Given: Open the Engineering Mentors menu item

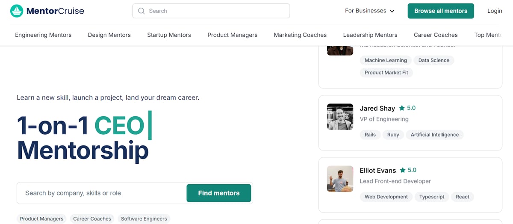Looking at the screenshot, I should tap(43, 35).
